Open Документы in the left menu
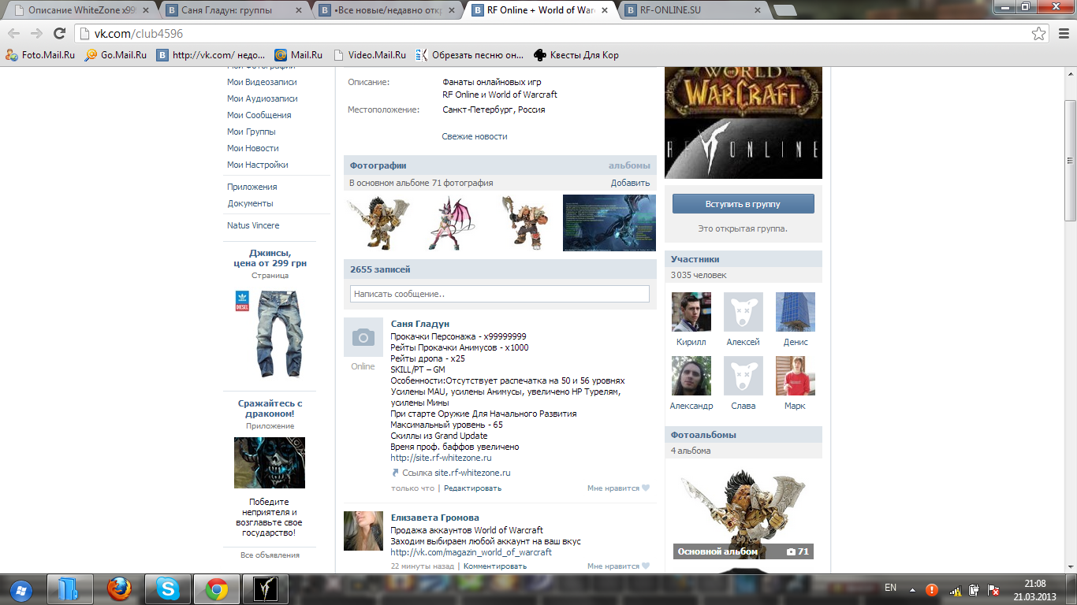The height and width of the screenshot is (605, 1077). (250, 203)
